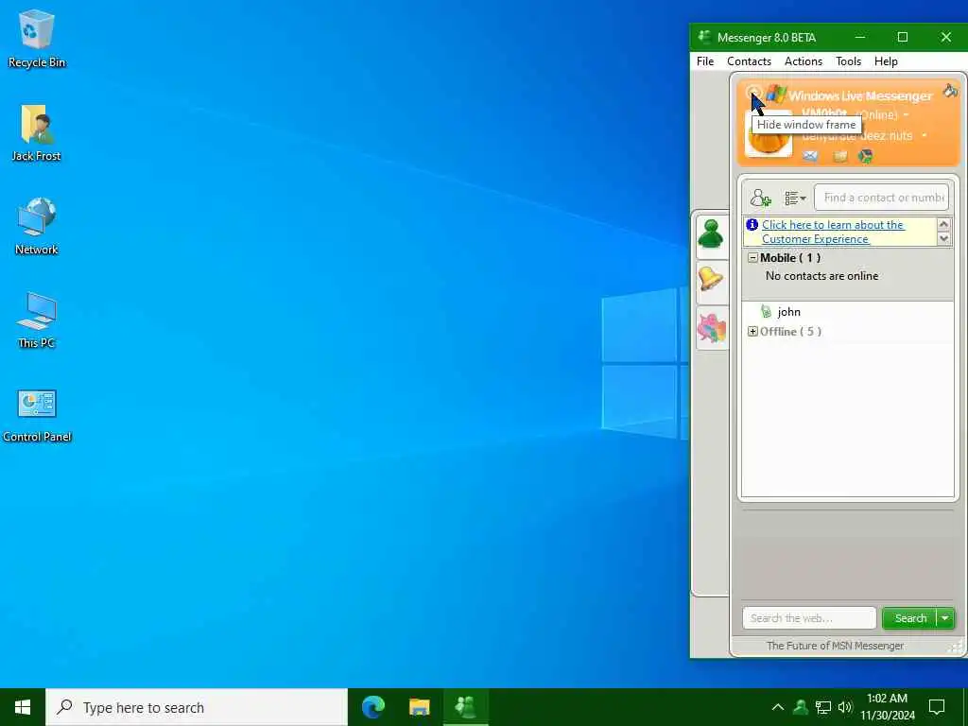Select the Jack Frost folder icon
968x726 pixels.
(36, 132)
